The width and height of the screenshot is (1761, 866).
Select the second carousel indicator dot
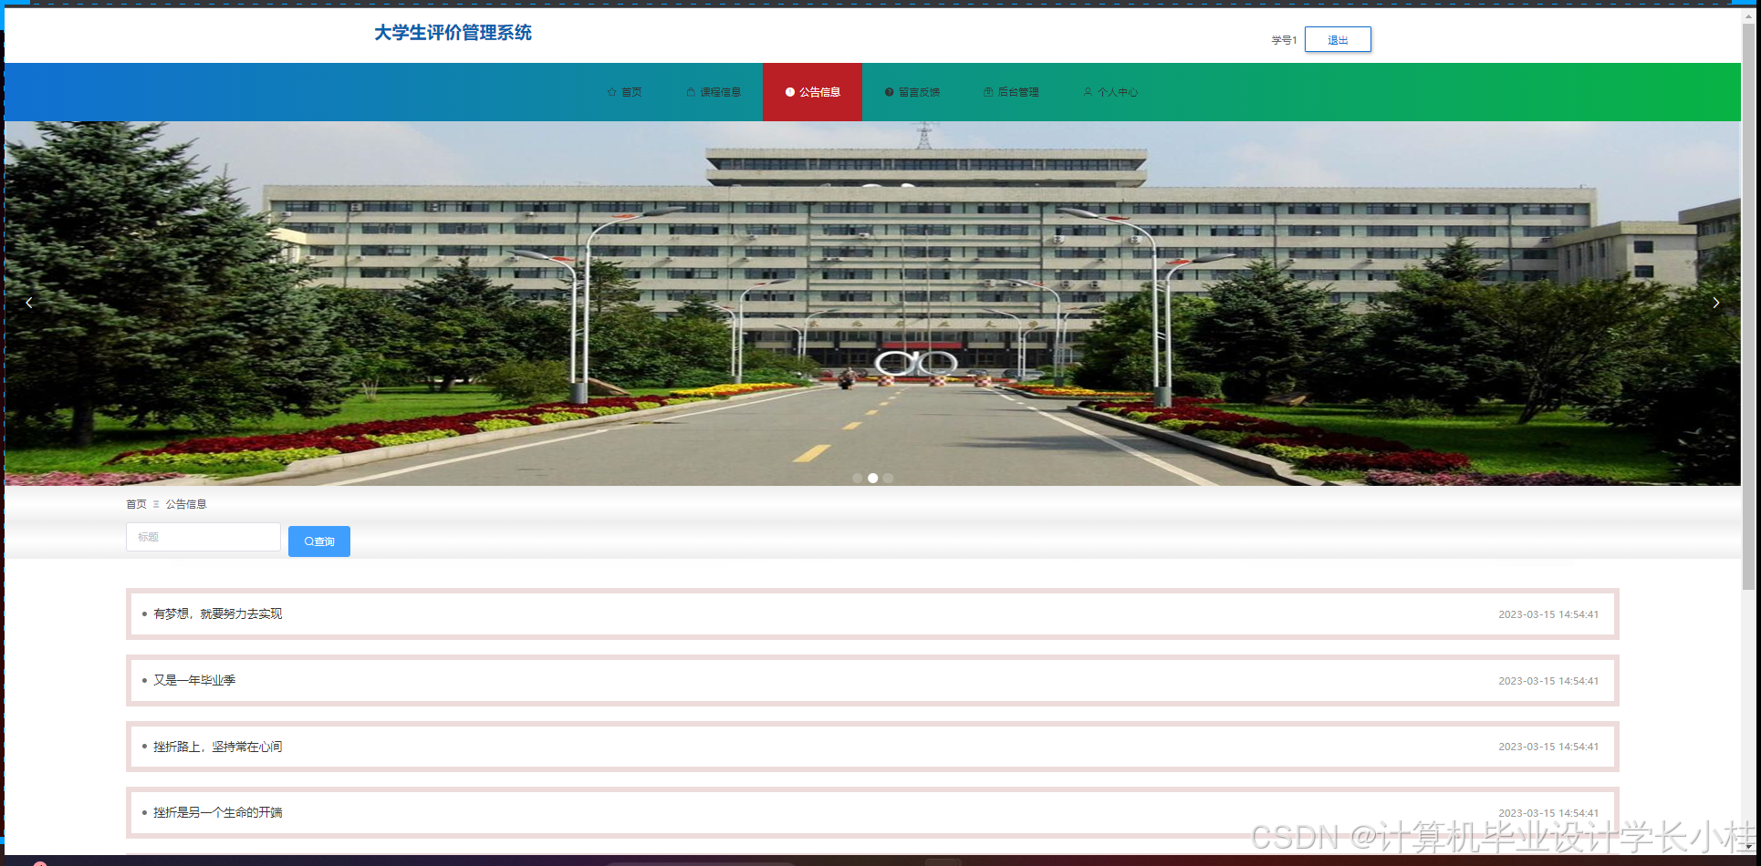click(873, 478)
